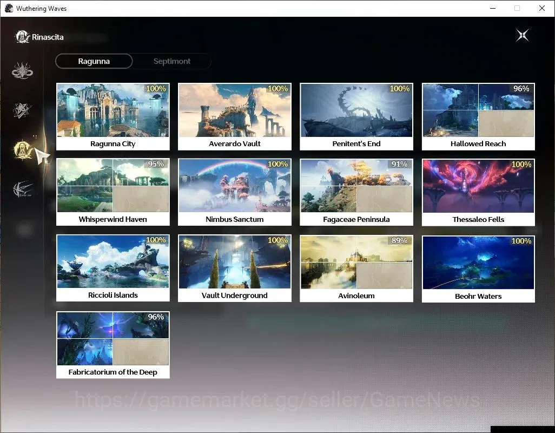Close the Wuthering Waves window
Screen dimensions: 555x433
[x=542, y=8]
